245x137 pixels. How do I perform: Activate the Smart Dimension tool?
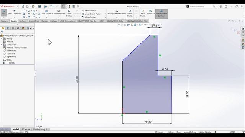[x=15, y=12]
